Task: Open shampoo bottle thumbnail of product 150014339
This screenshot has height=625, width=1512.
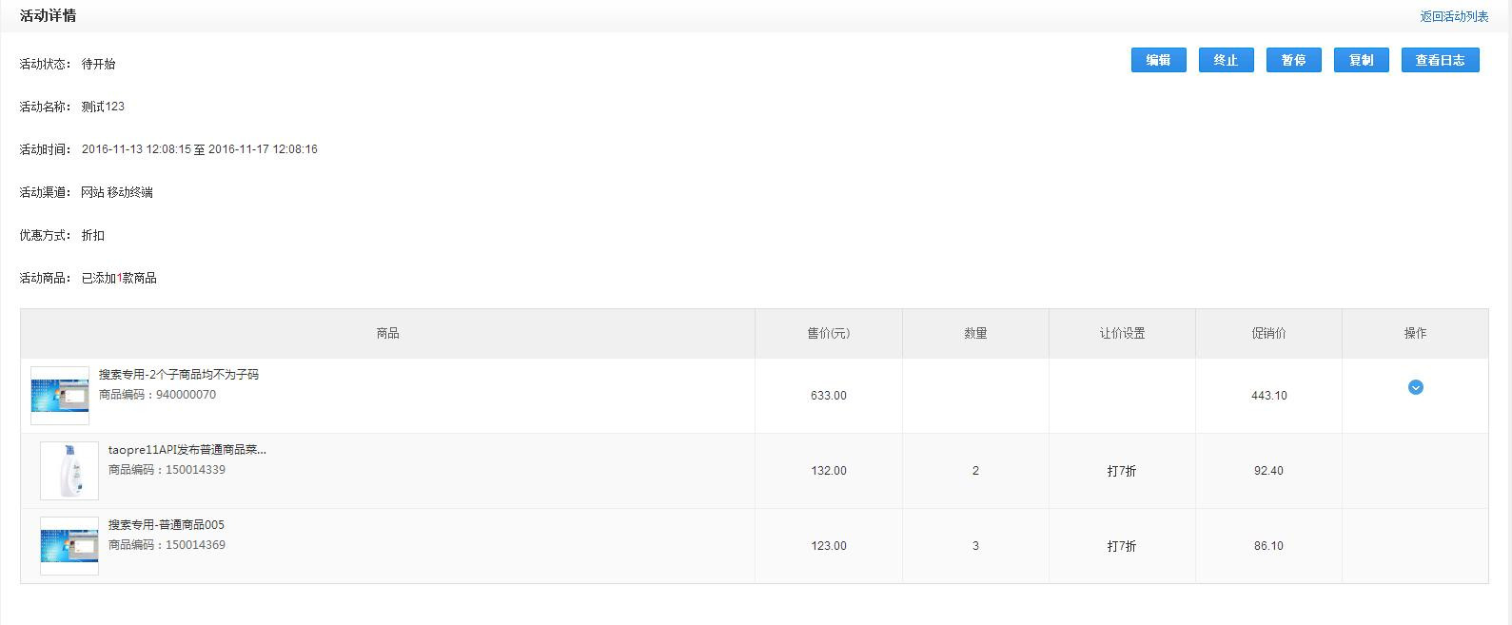Action: 69,471
